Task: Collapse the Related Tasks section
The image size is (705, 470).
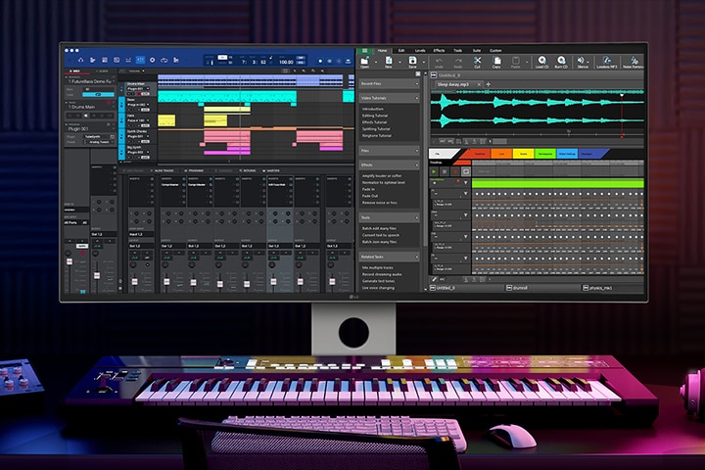Action: pos(418,256)
